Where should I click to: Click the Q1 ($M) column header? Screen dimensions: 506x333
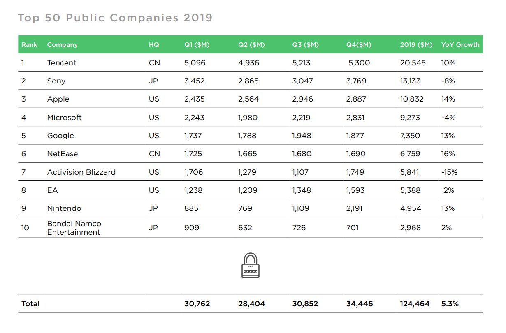197,44
